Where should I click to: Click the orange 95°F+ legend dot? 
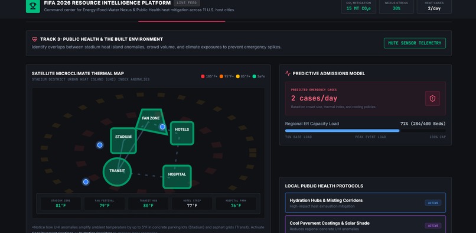(x=221, y=76)
